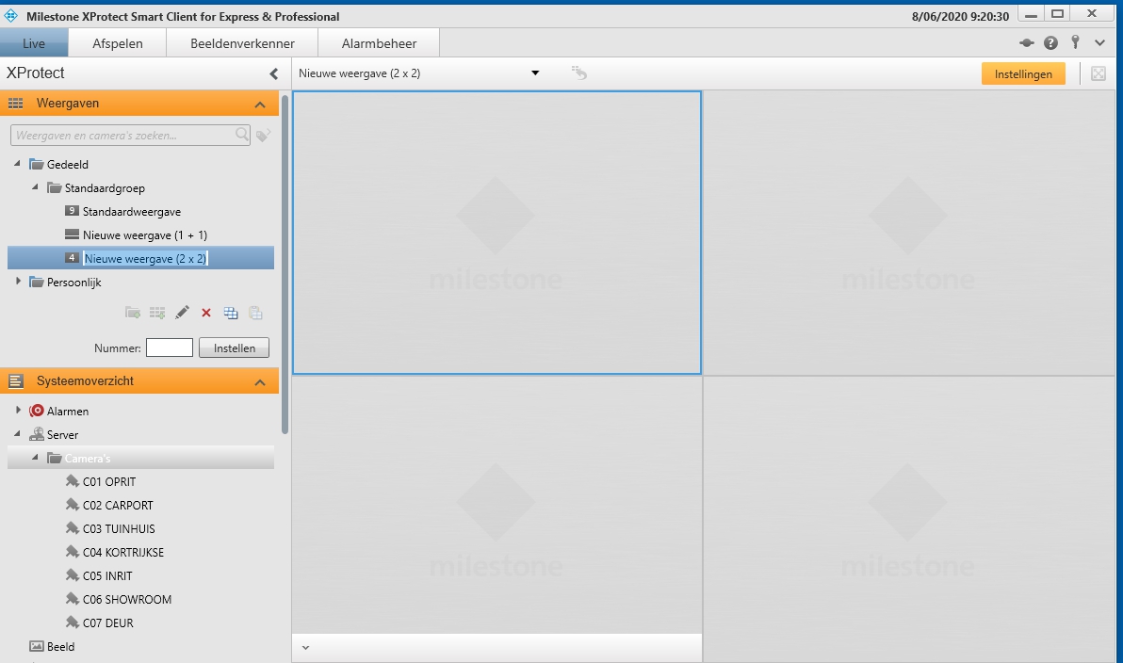
Task: Select camera C01 OPRIT
Action: (109, 482)
